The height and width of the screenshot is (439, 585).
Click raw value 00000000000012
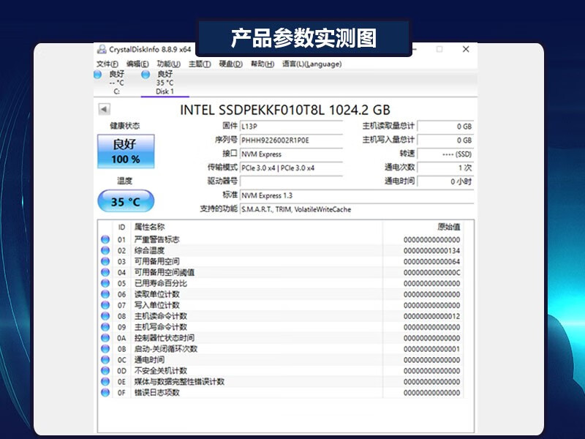[x=431, y=316]
